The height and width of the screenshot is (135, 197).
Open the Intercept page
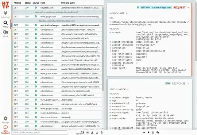pyautogui.click(x=5, y=15)
